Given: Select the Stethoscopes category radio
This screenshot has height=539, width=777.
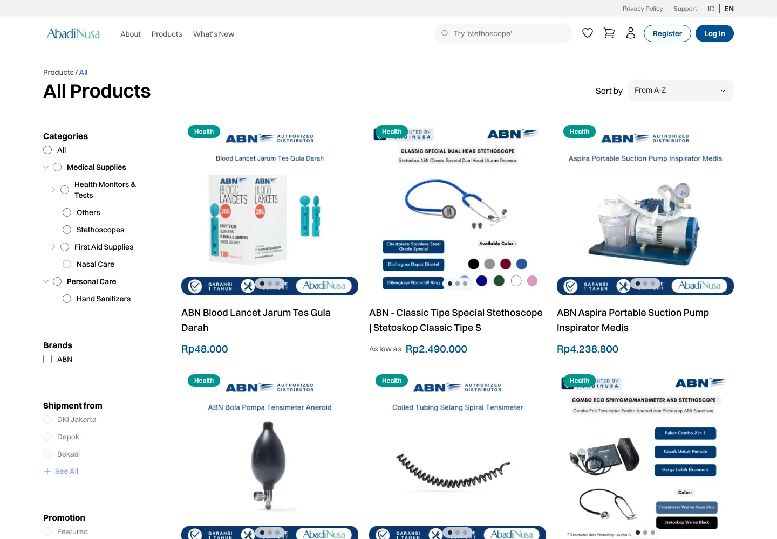Looking at the screenshot, I should coord(67,230).
